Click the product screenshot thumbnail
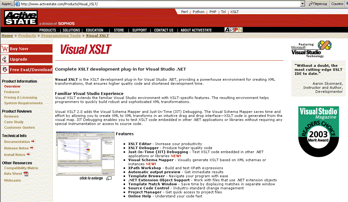The image size is (348, 202). coord(85,153)
